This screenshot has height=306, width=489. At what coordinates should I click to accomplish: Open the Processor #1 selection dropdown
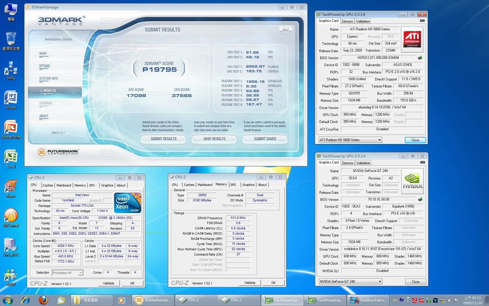click(x=68, y=273)
